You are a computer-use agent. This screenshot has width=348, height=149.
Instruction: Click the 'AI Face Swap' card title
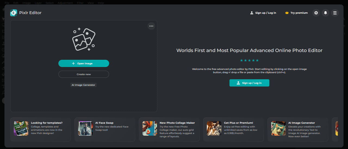(104, 123)
